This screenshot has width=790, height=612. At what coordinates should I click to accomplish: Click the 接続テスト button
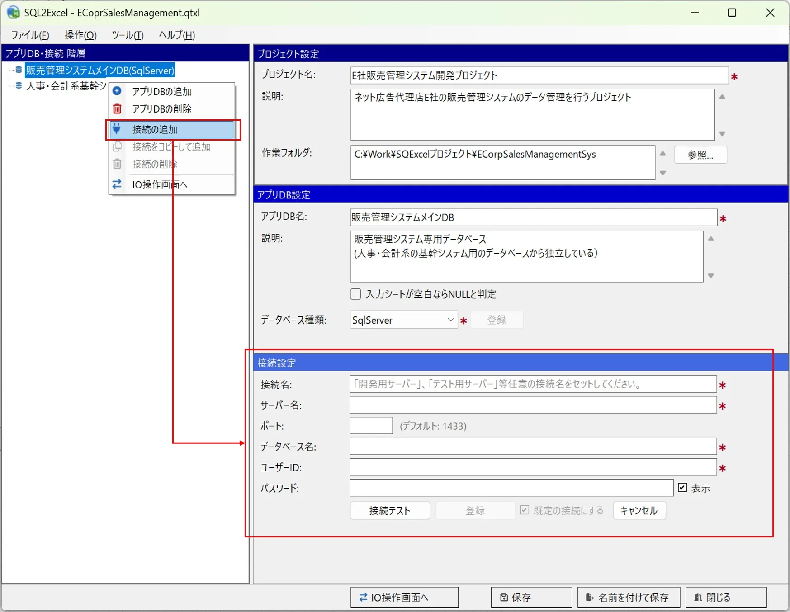click(390, 511)
